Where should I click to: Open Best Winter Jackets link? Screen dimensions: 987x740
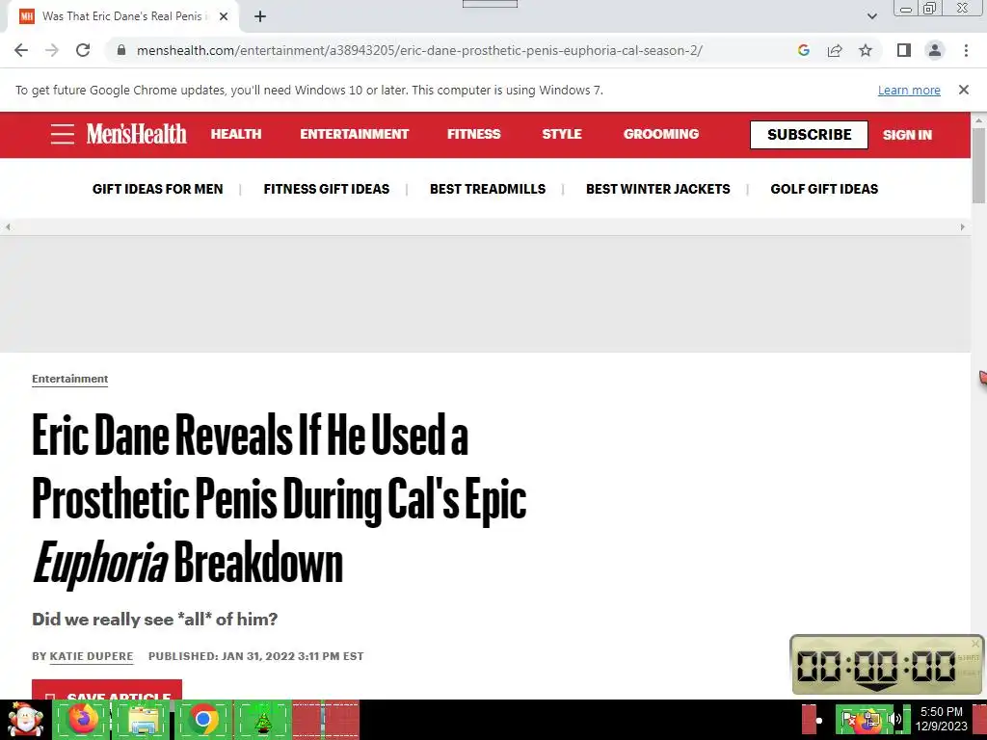pos(657,189)
